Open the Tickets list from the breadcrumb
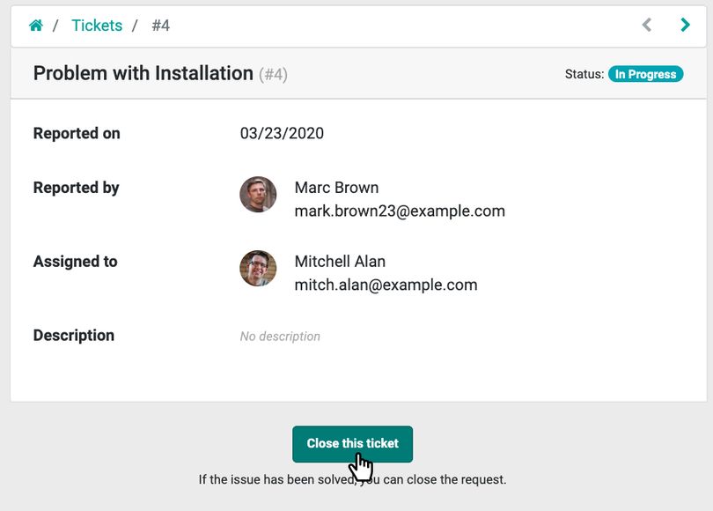This screenshot has height=511, width=713. [97, 26]
